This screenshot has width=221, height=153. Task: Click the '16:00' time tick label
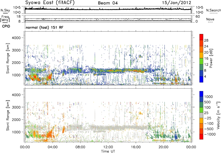pyautogui.click(x=136, y=147)
